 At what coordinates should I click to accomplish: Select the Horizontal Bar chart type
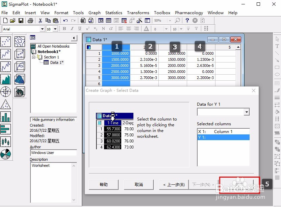pyautogui.click(x=5, y=129)
